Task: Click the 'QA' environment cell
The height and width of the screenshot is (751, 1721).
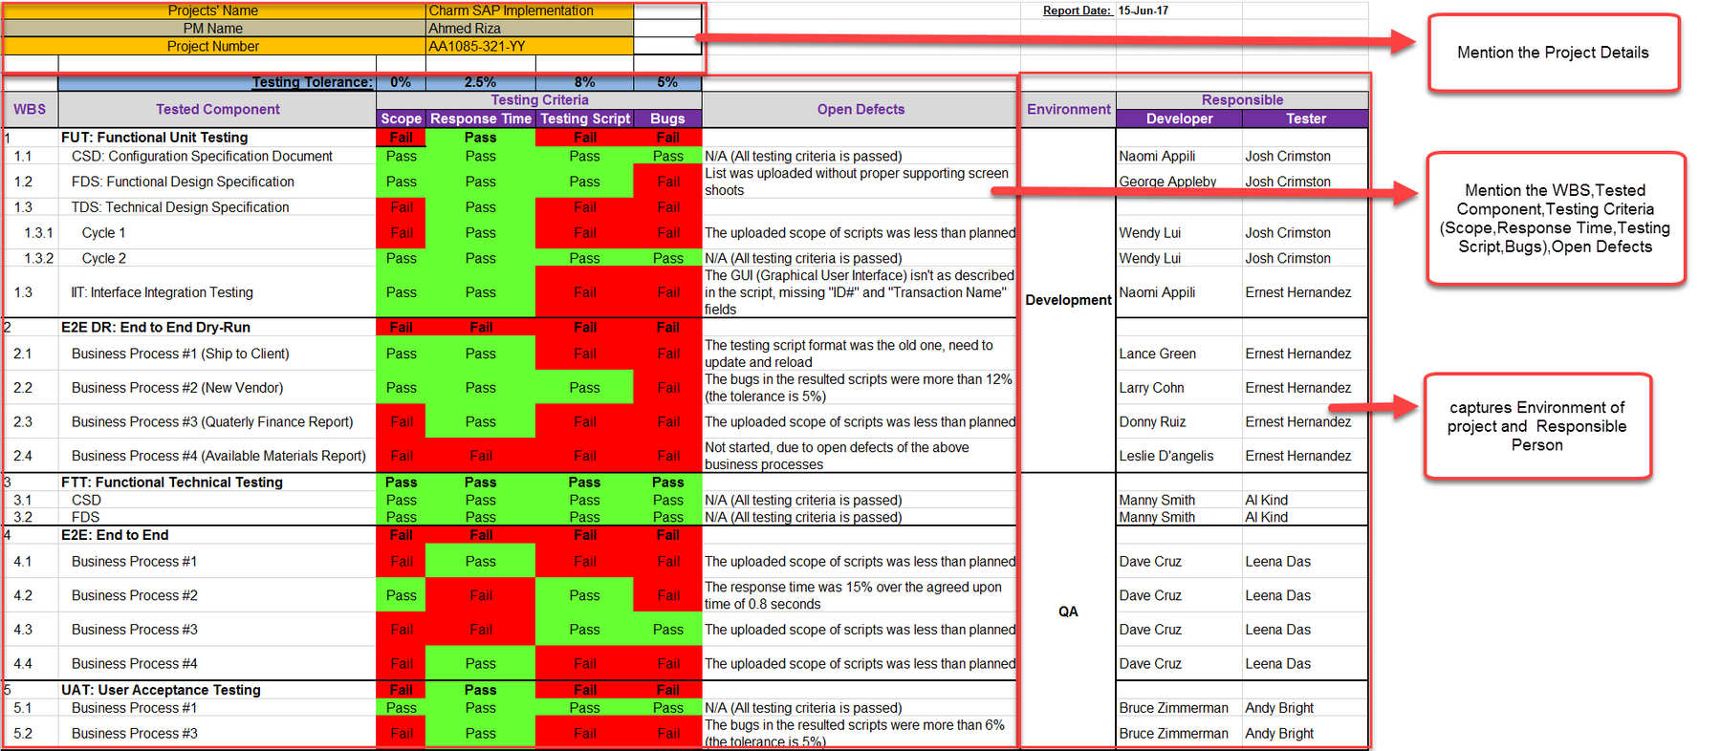Action: [1068, 612]
